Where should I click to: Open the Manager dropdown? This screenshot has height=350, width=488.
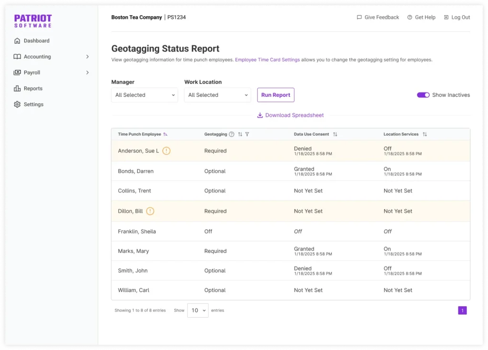[x=145, y=95]
